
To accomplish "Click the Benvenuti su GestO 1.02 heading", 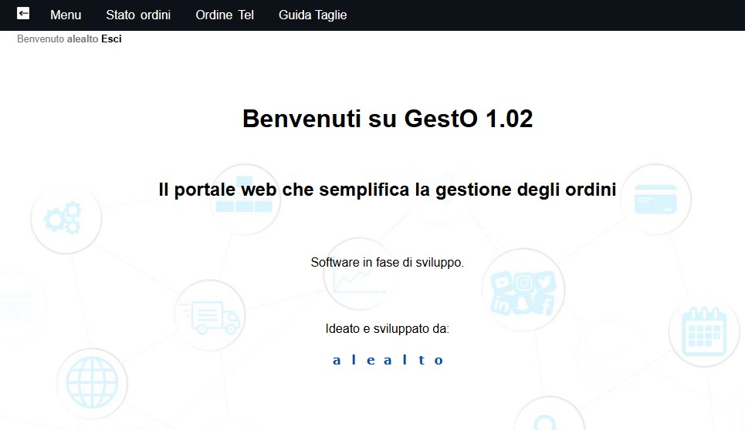I will tap(388, 119).
